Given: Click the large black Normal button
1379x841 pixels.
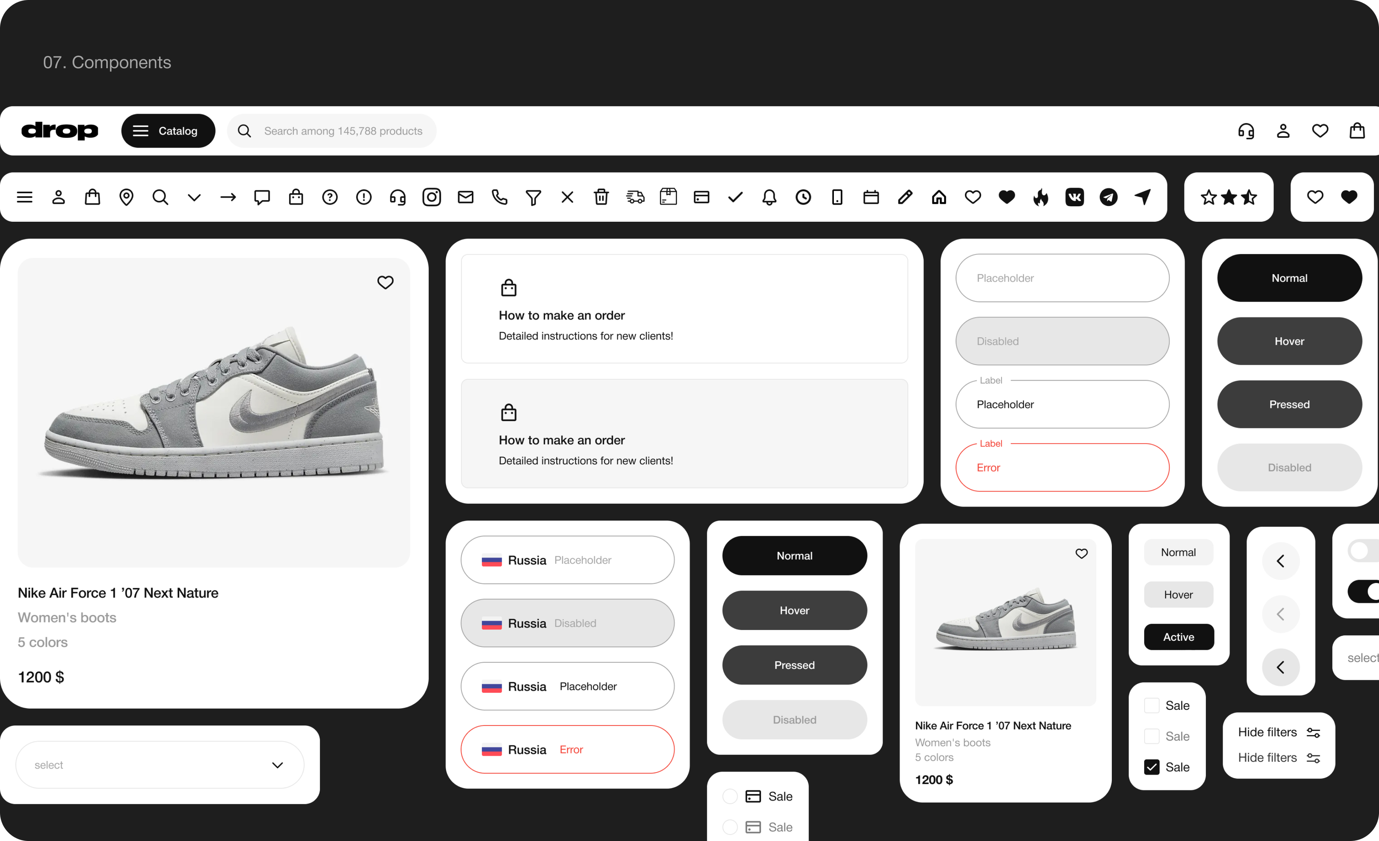Looking at the screenshot, I should coord(1289,278).
